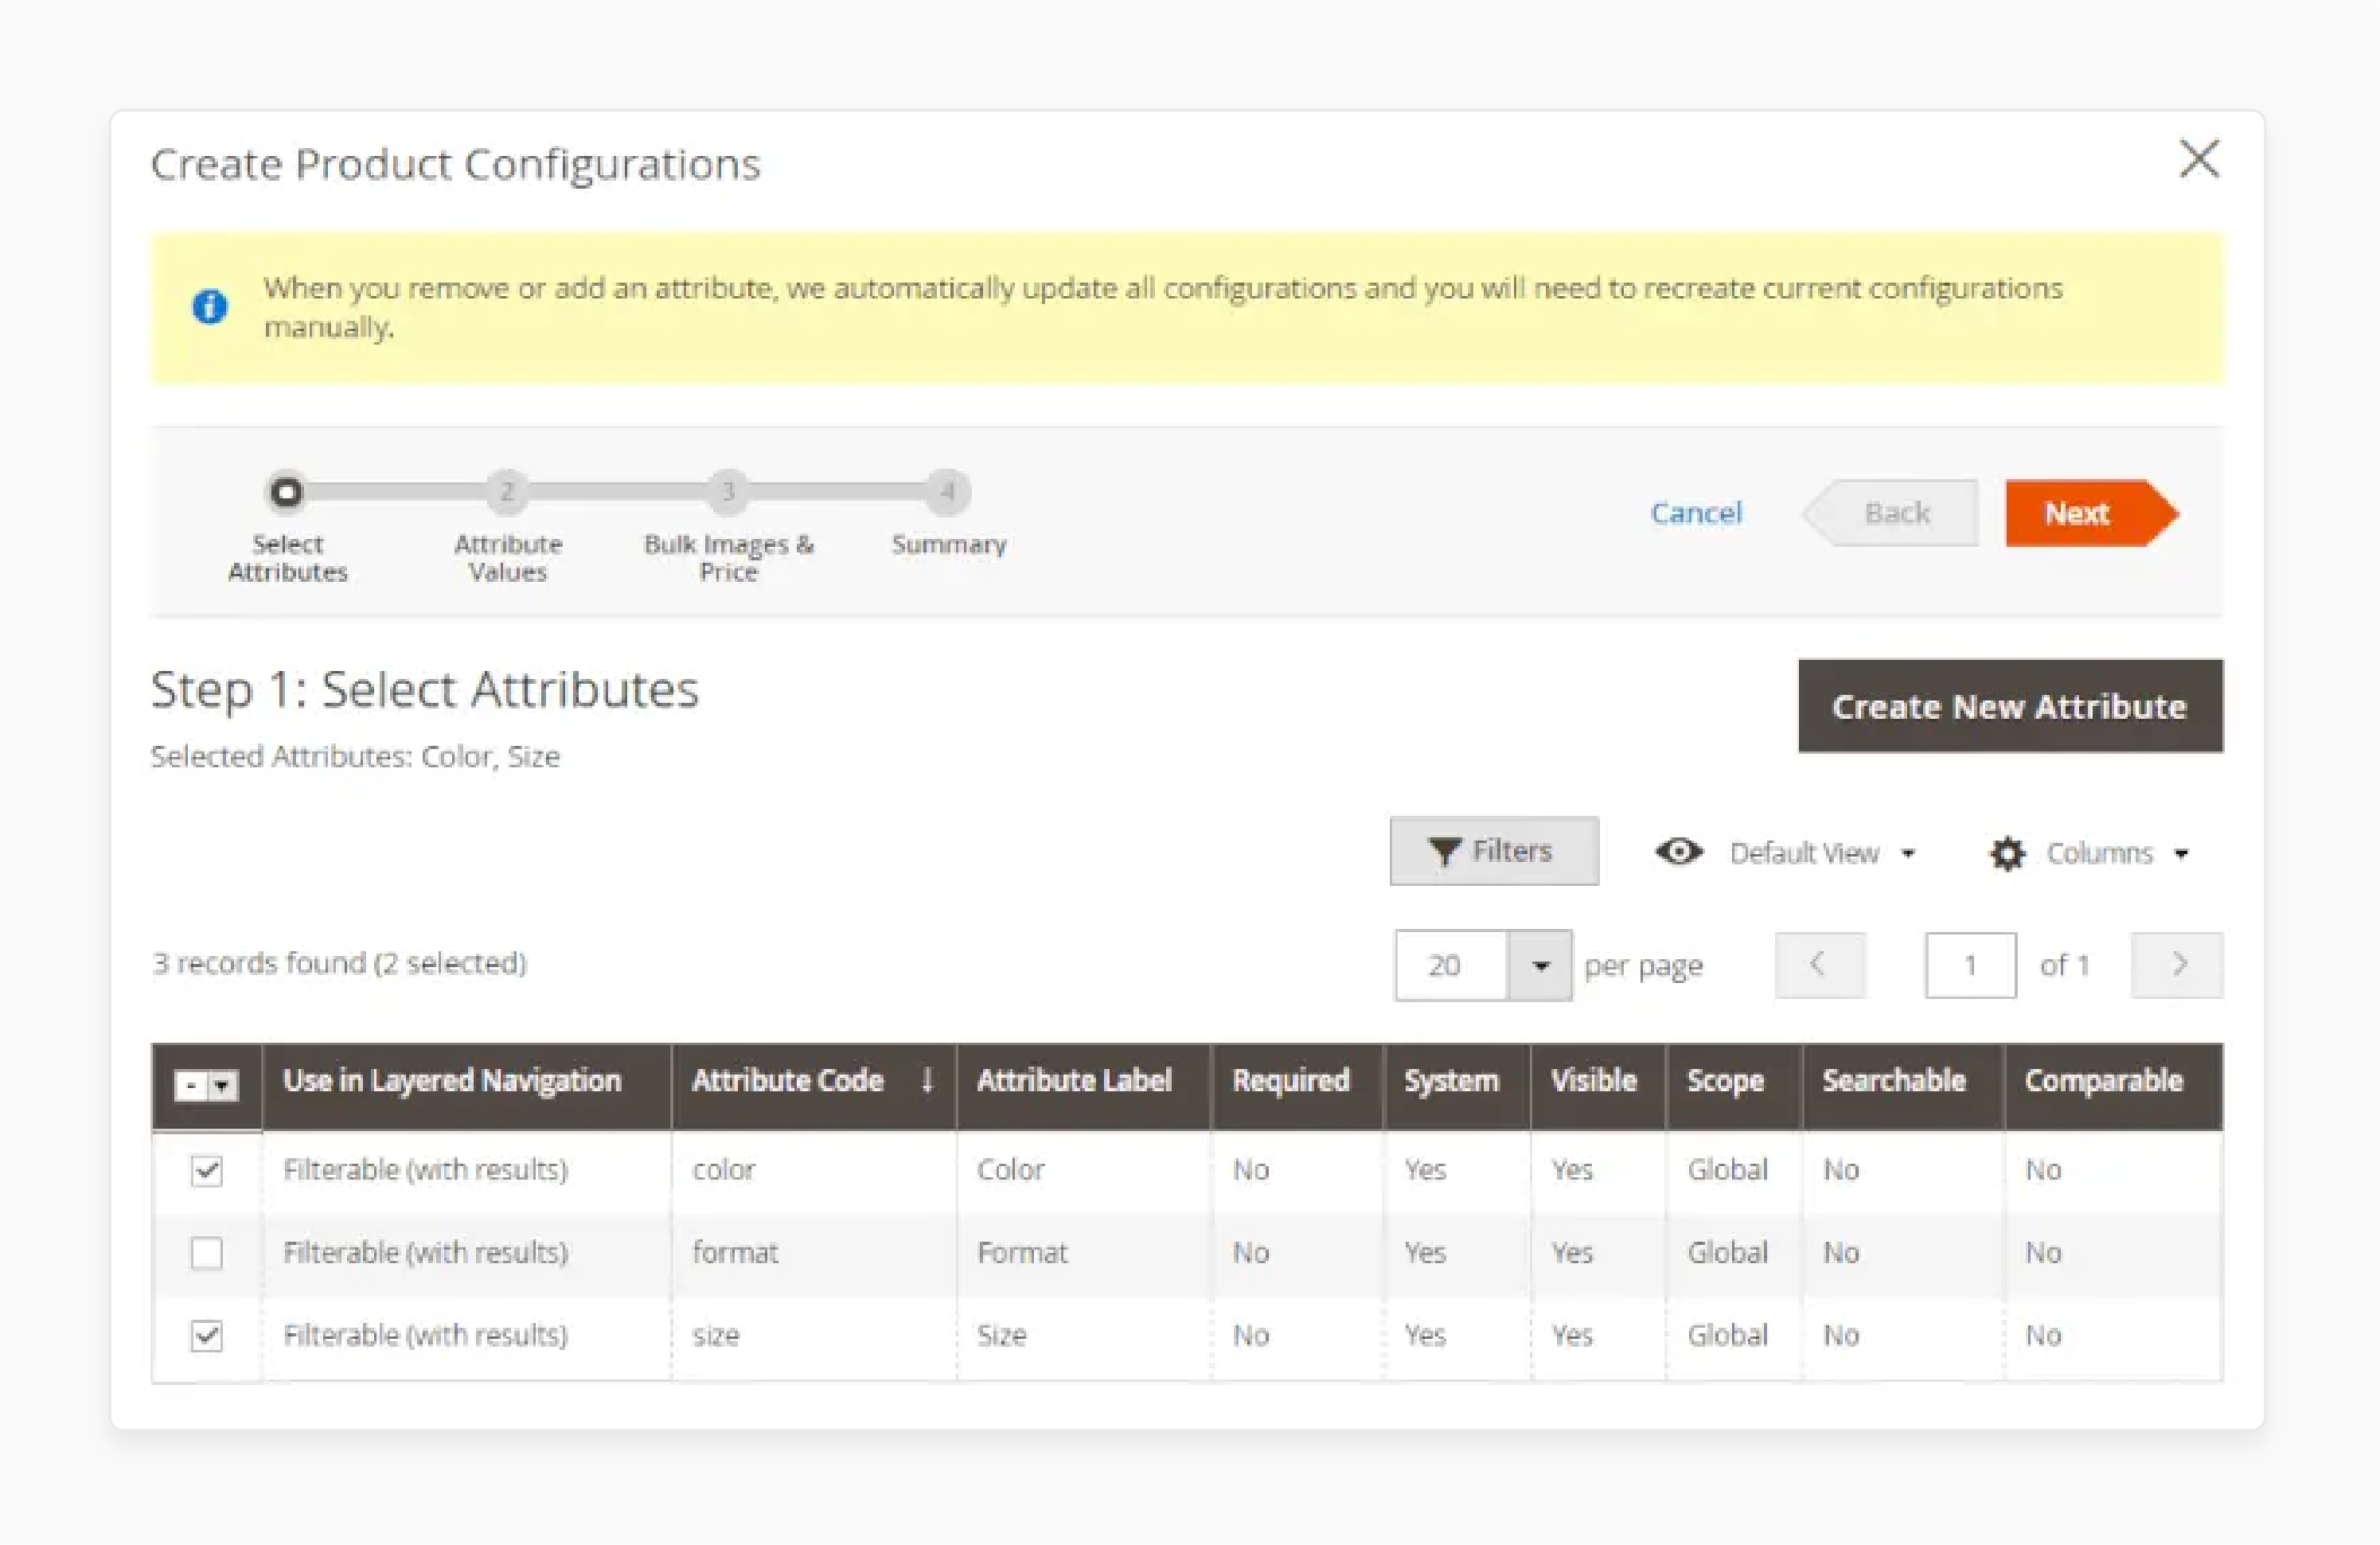Select step 1 Select Attributes marker

(x=286, y=492)
